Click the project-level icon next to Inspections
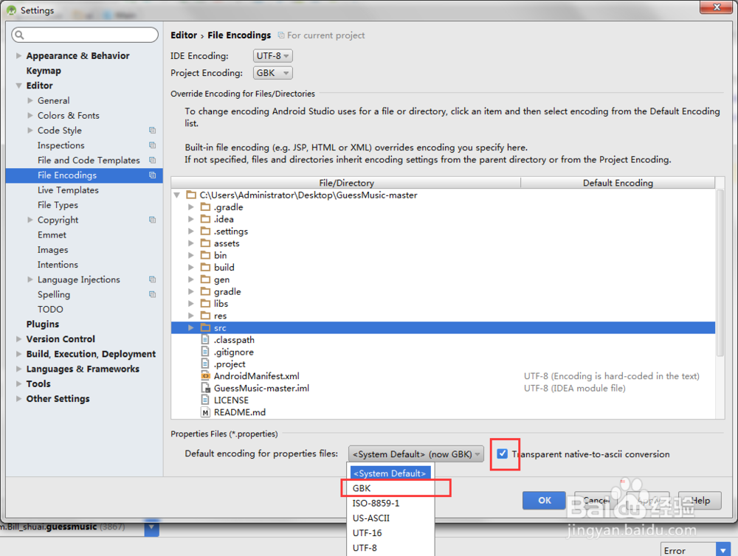The width and height of the screenshot is (738, 556). click(153, 145)
